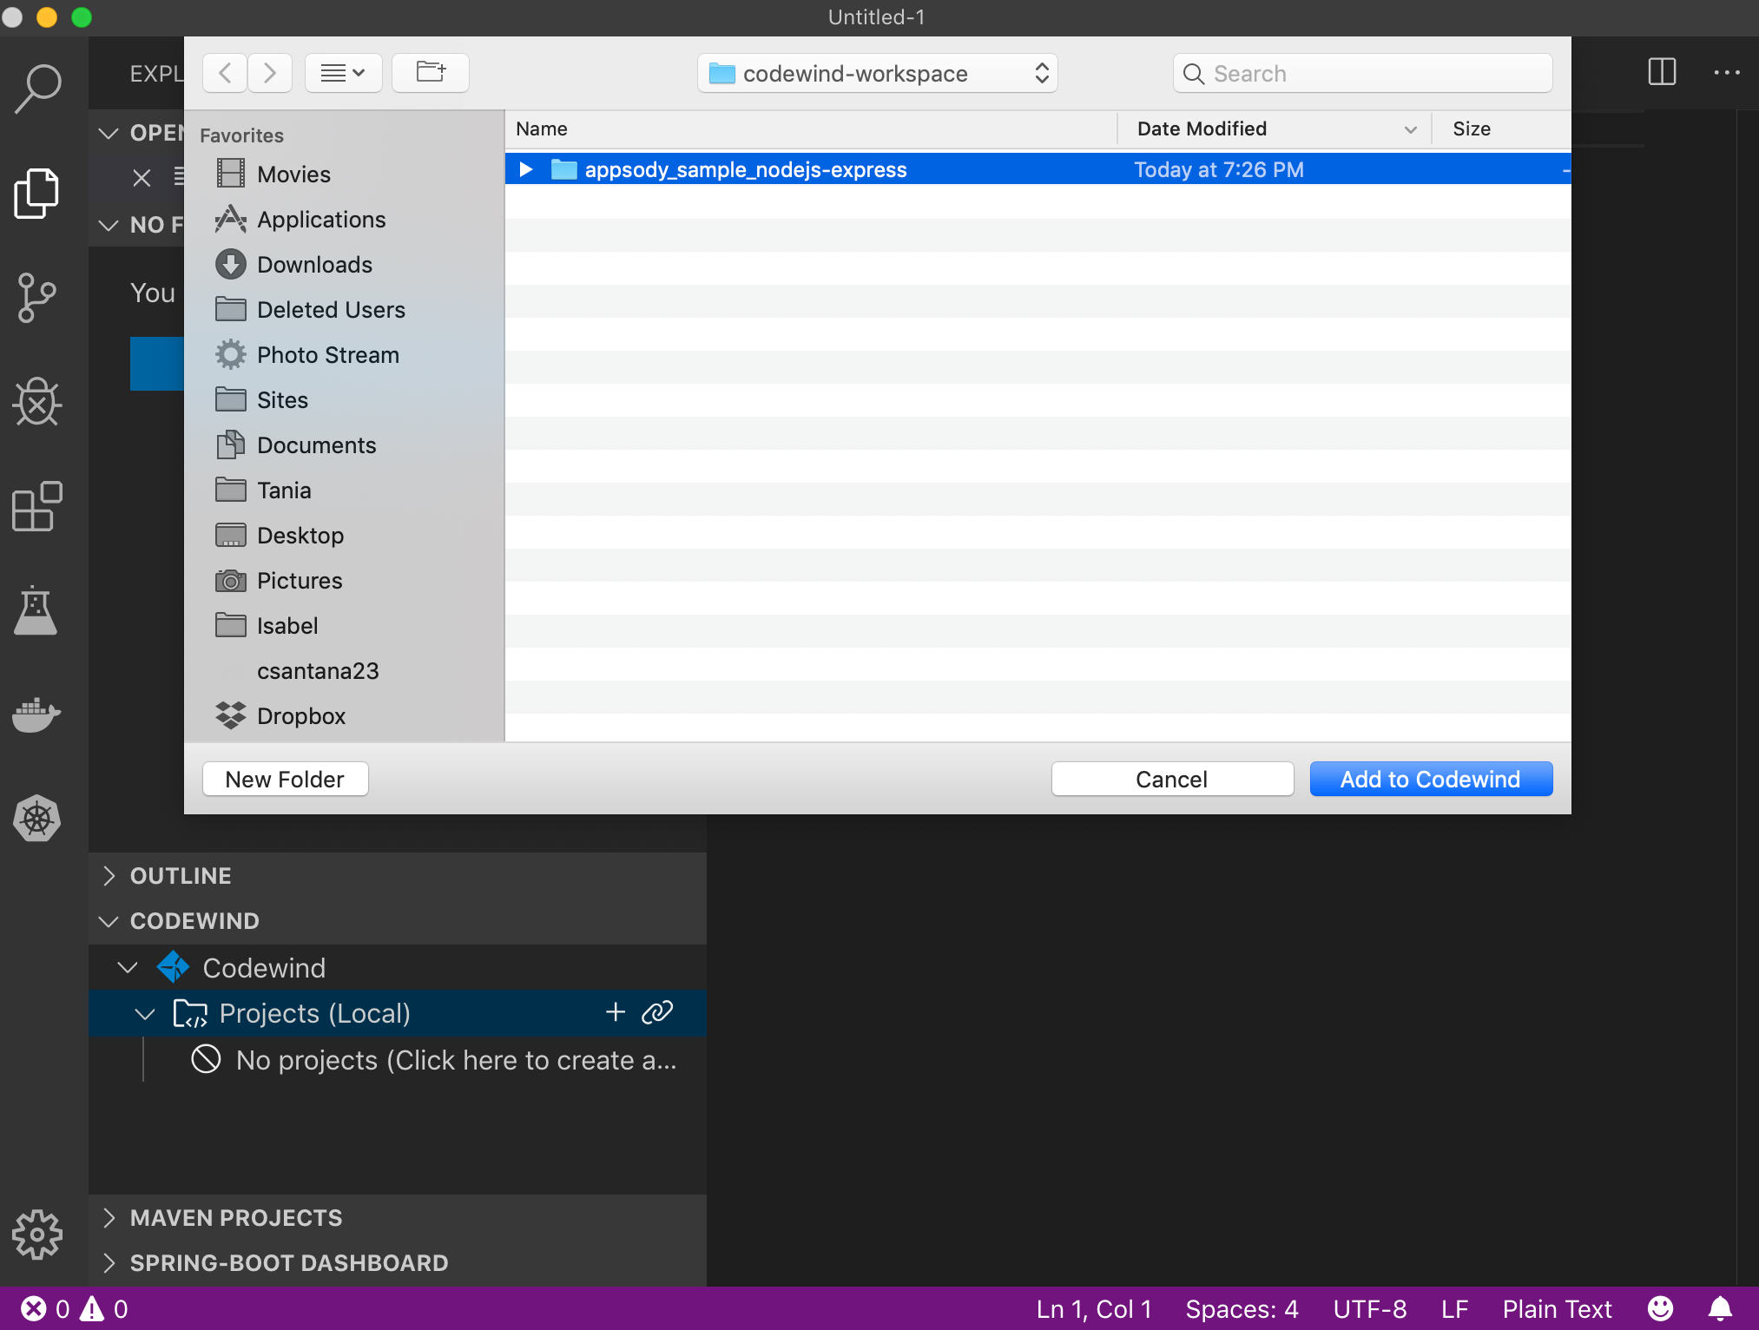
Task: Open the Search view in activity bar
Action: pyautogui.click(x=37, y=88)
